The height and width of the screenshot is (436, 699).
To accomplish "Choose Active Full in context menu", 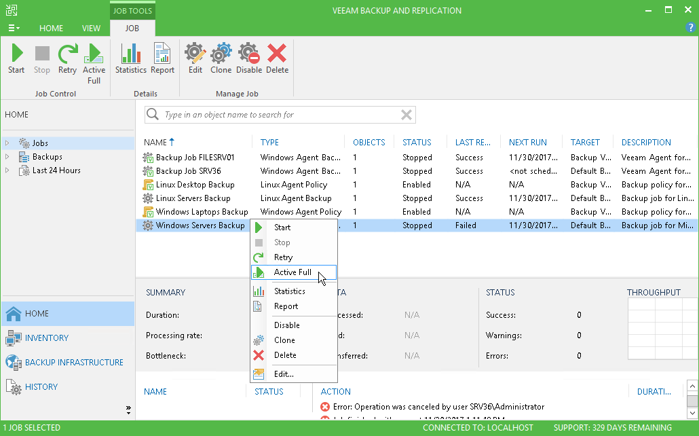I will tap(294, 272).
